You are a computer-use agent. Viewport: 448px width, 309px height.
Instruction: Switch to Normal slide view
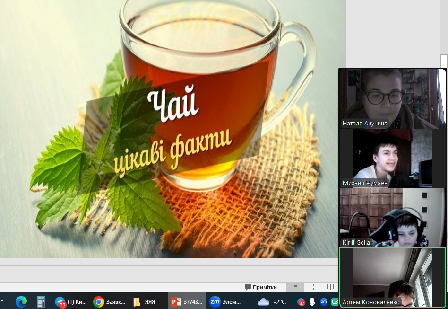(x=295, y=287)
